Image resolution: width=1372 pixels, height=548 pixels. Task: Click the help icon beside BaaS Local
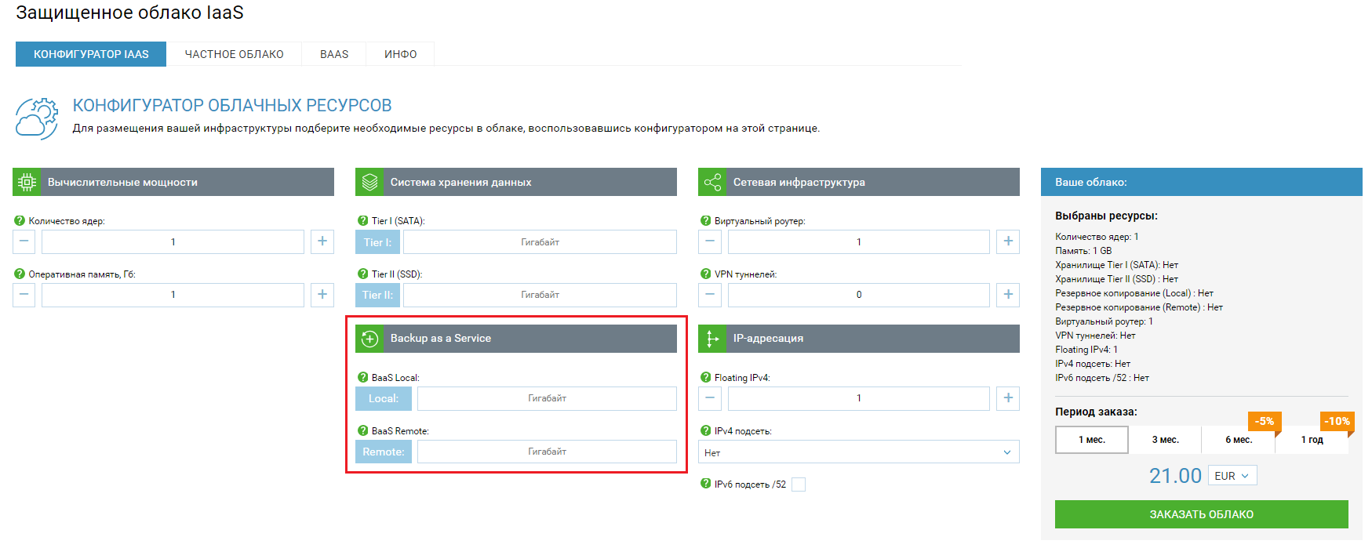coord(362,378)
